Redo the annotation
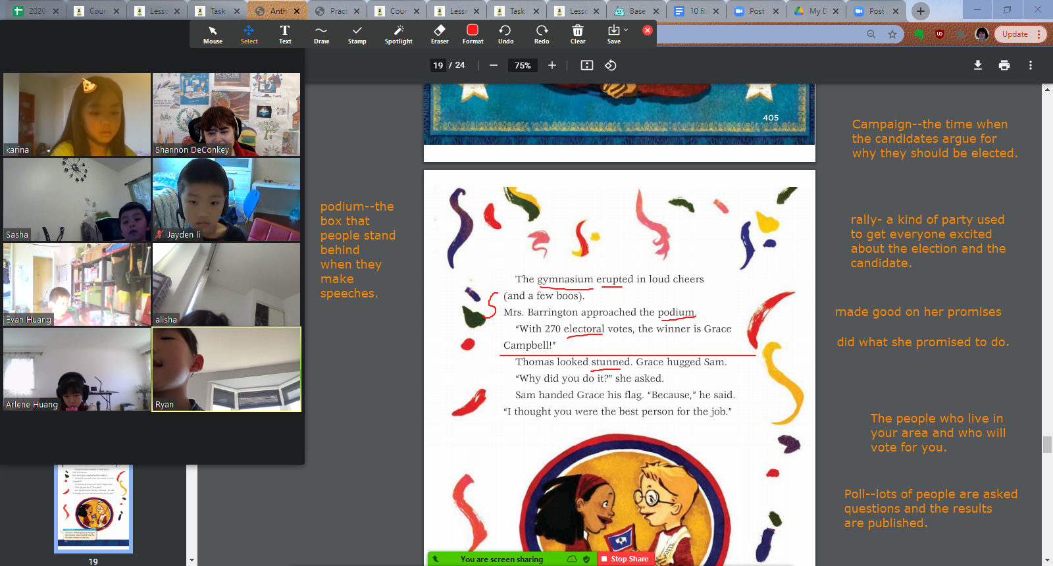Viewport: 1053px width, 566px height. pyautogui.click(x=542, y=35)
